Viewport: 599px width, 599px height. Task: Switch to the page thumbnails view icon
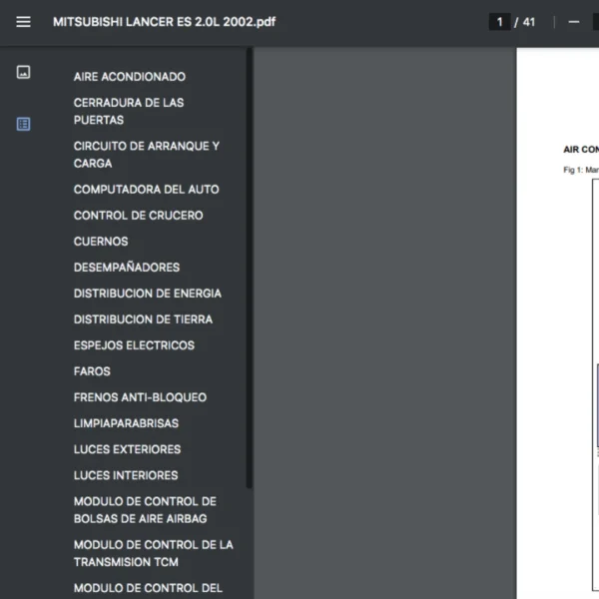tap(23, 72)
